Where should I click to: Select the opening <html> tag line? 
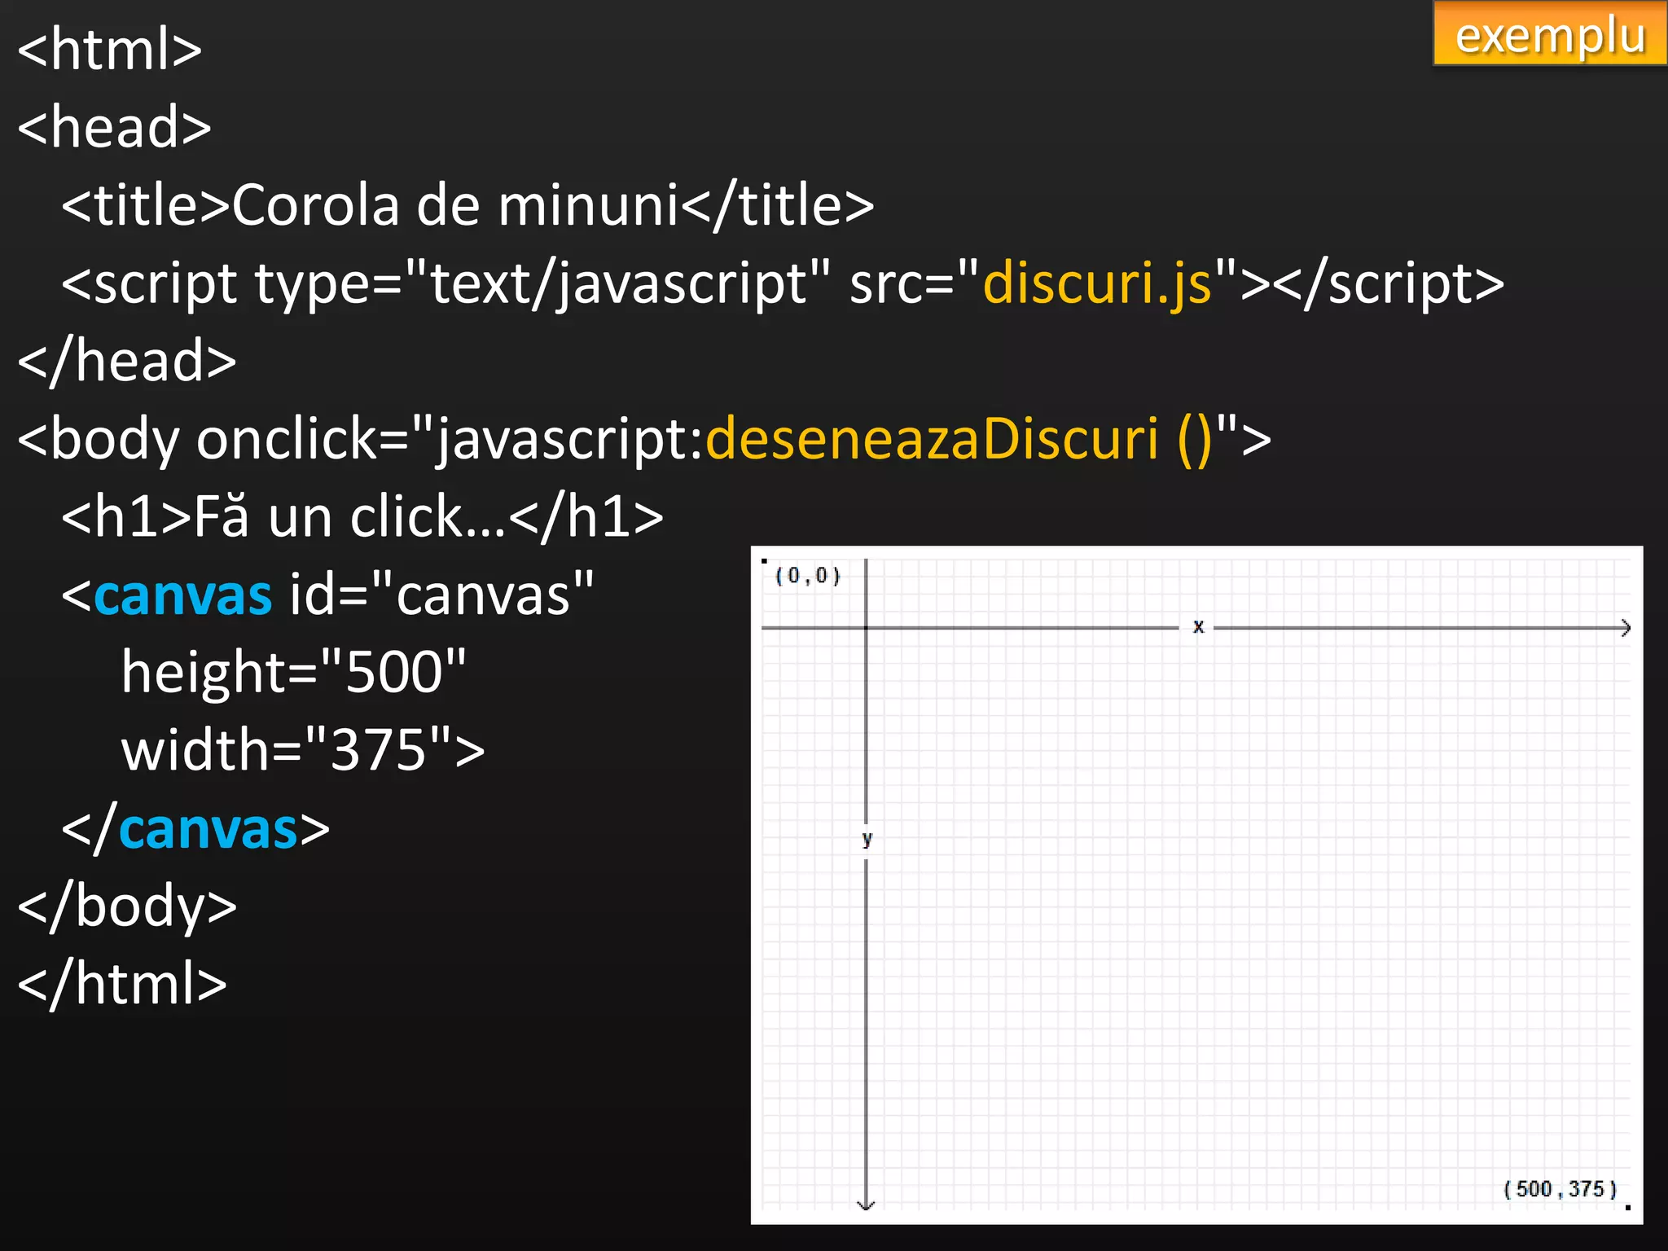point(110,49)
